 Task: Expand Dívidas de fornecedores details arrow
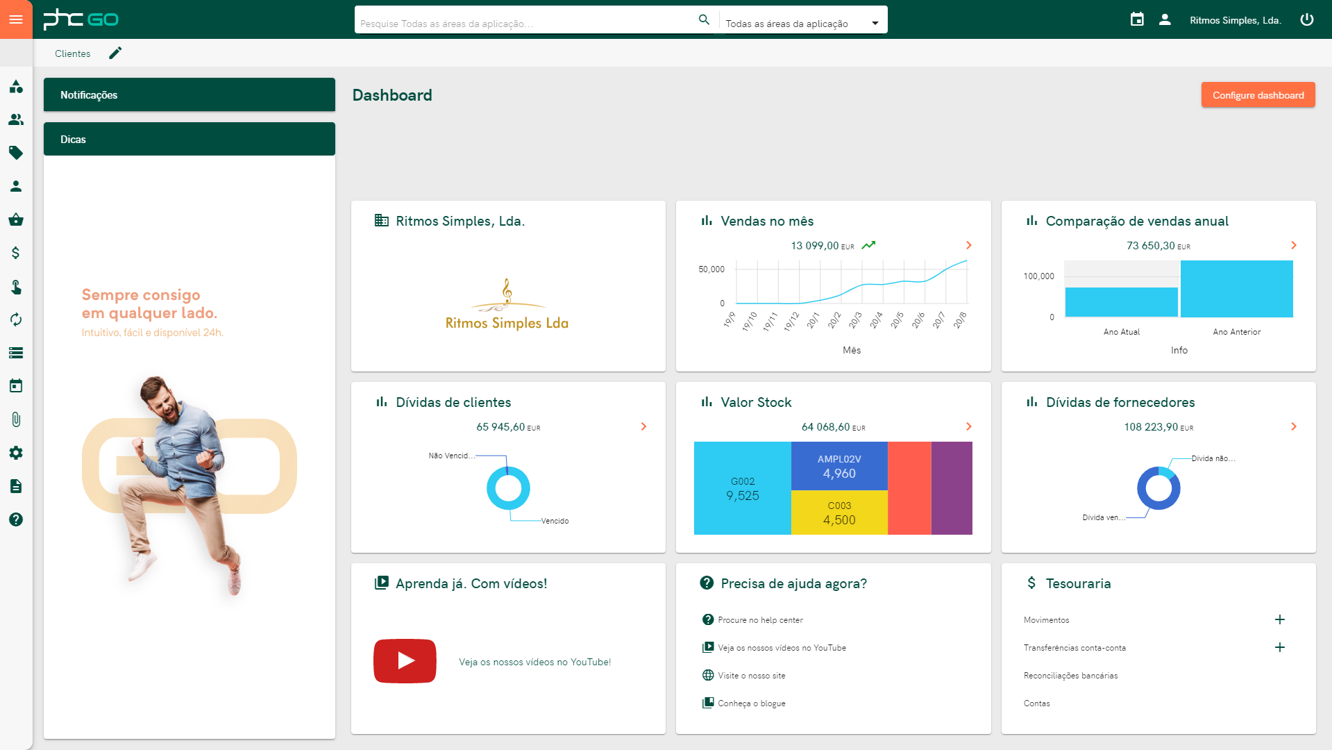(x=1294, y=426)
